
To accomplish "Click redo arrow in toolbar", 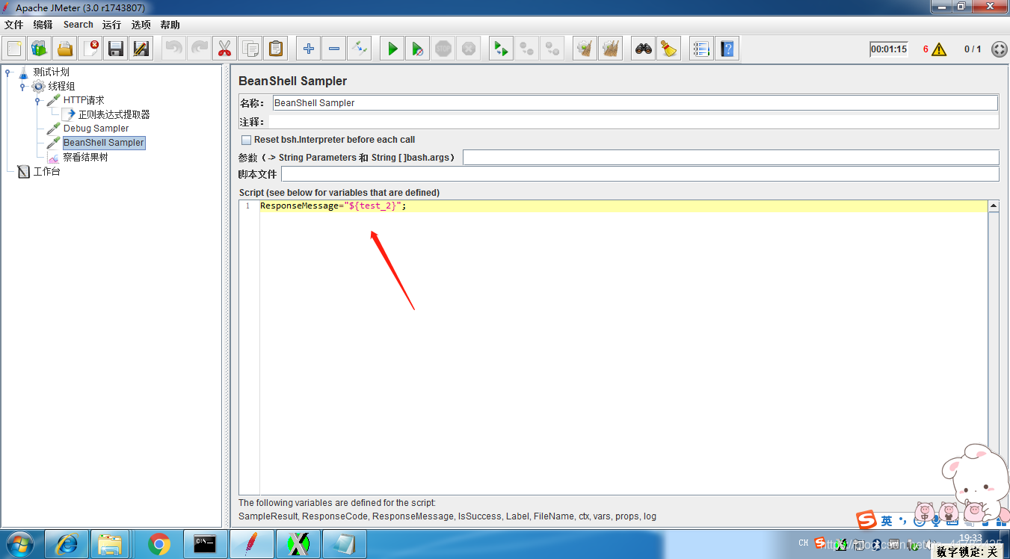I will (199, 49).
